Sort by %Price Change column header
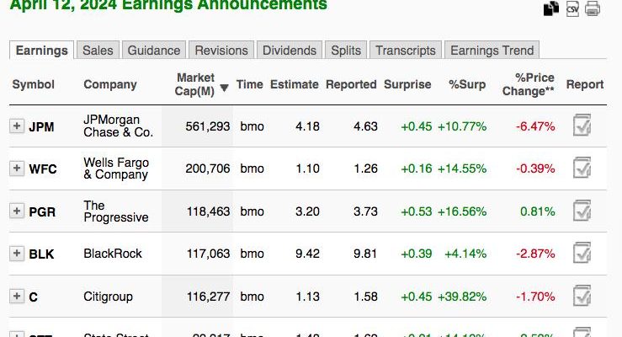The width and height of the screenshot is (622, 337). pyautogui.click(x=528, y=84)
